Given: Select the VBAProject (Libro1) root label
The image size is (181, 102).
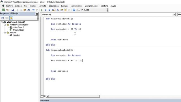Looking at the screenshot, I should tap(16, 22).
